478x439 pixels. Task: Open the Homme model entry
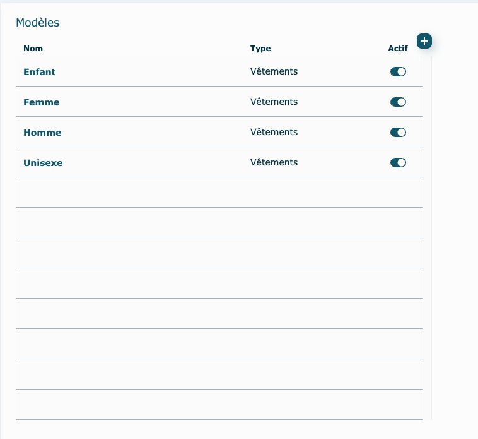42,133
